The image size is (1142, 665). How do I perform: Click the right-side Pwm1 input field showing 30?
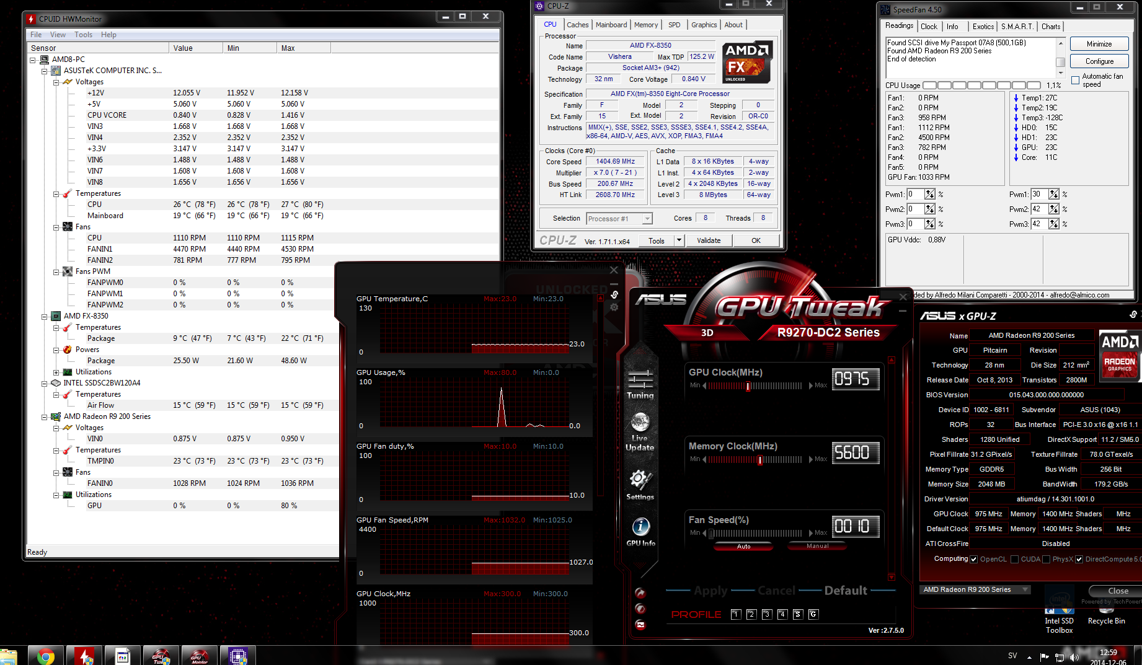[x=1038, y=194]
